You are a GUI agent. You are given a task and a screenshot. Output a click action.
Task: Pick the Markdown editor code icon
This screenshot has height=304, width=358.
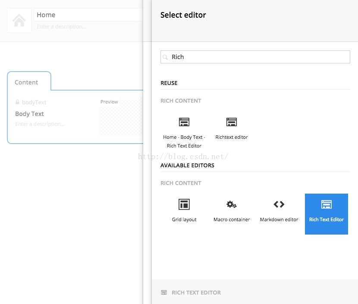[279, 204]
